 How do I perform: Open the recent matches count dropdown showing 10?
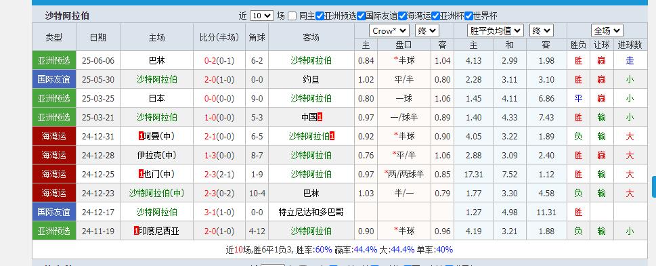coord(262,16)
